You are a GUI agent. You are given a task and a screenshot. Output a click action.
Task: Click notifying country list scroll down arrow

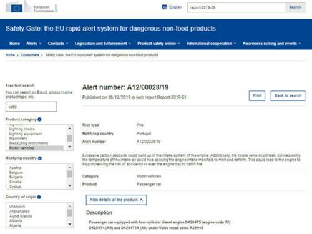[70, 185]
